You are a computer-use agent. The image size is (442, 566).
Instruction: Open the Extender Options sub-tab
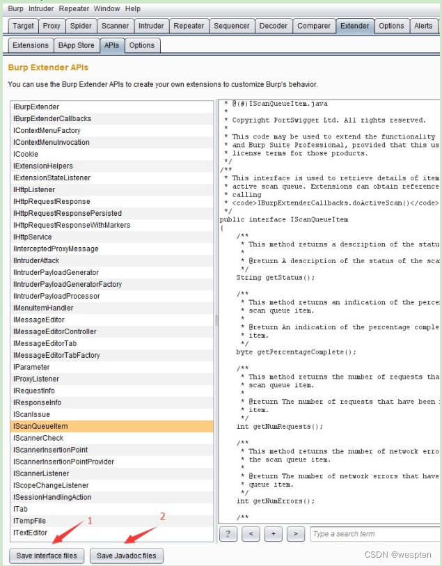coord(142,45)
